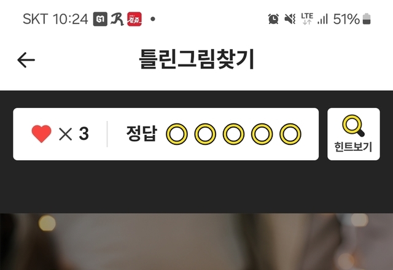This screenshot has width=393, height=270.
Task: Tap the blurred puzzle photo
Action: (x=196, y=241)
